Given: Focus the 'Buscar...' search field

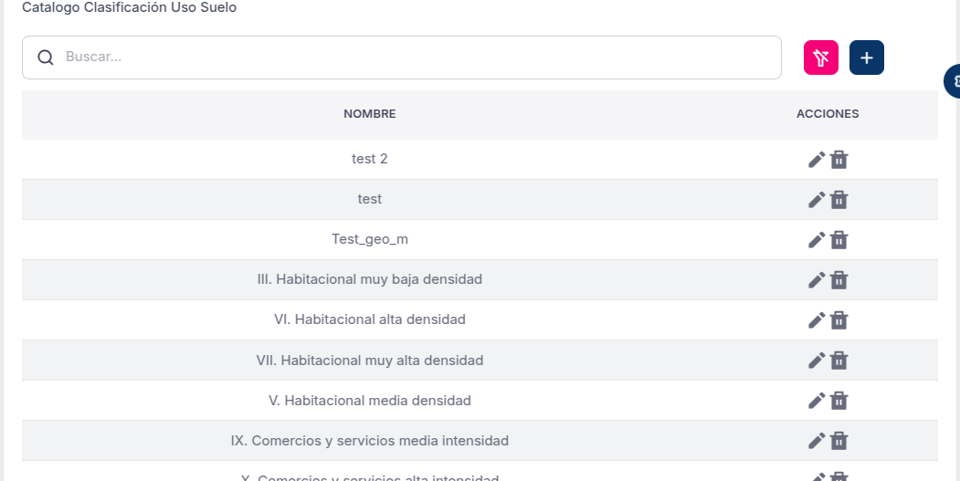Looking at the screenshot, I should [402, 58].
